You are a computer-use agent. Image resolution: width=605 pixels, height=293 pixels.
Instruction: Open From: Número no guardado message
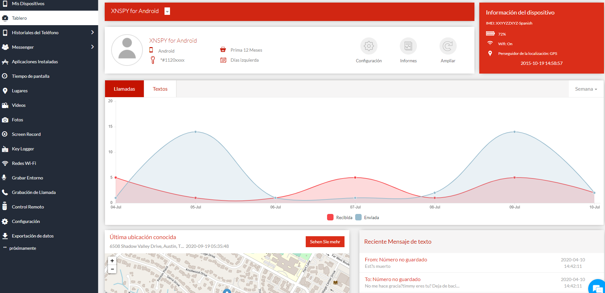(482, 263)
